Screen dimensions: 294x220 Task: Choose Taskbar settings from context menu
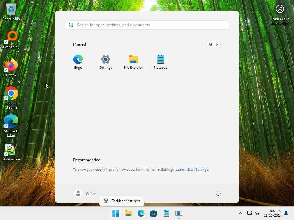122,201
